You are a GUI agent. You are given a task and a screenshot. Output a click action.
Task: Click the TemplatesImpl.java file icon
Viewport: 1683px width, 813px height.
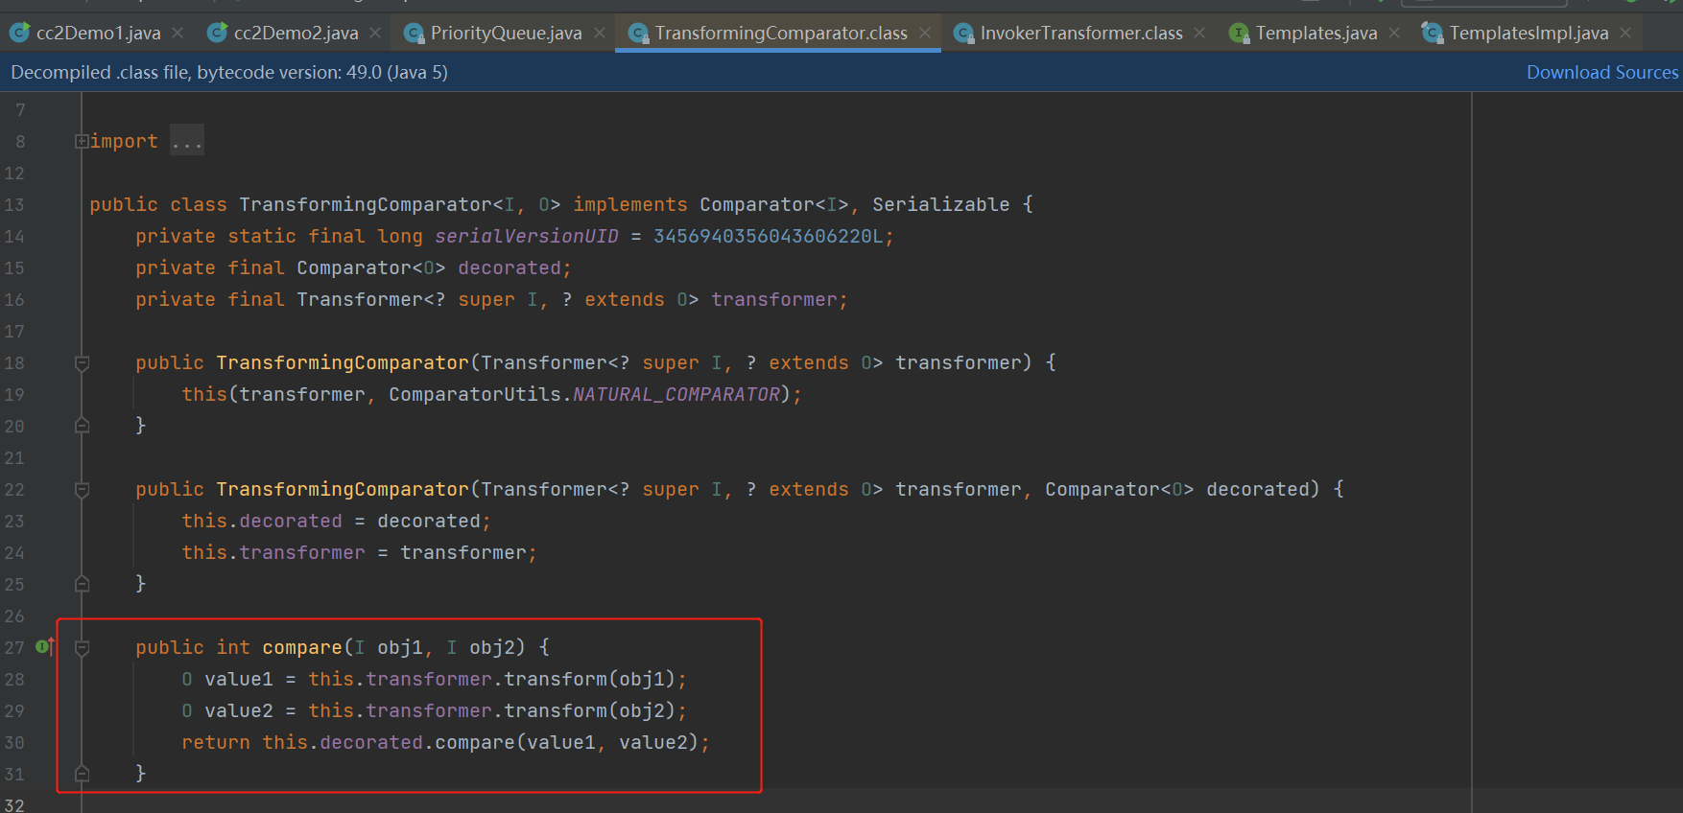pyautogui.click(x=1432, y=34)
